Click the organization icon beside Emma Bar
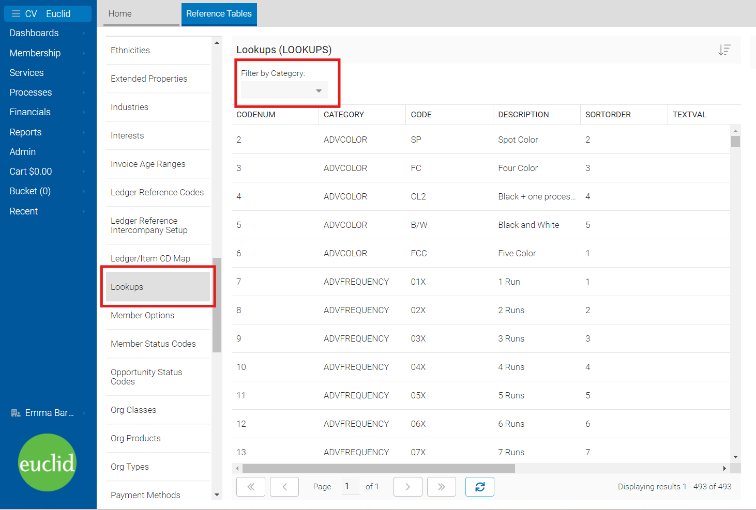The image size is (756, 510). pyautogui.click(x=16, y=413)
